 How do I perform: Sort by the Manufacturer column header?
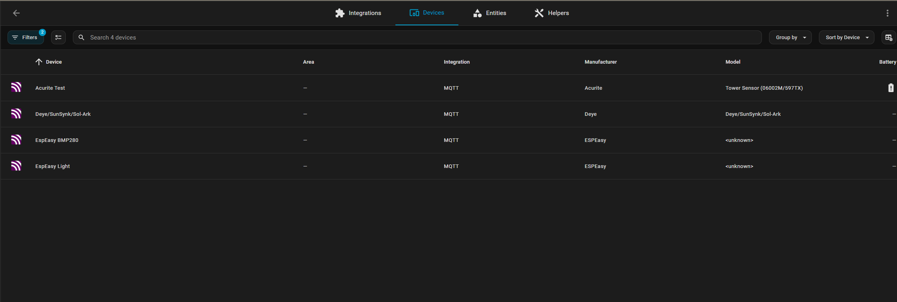point(600,62)
